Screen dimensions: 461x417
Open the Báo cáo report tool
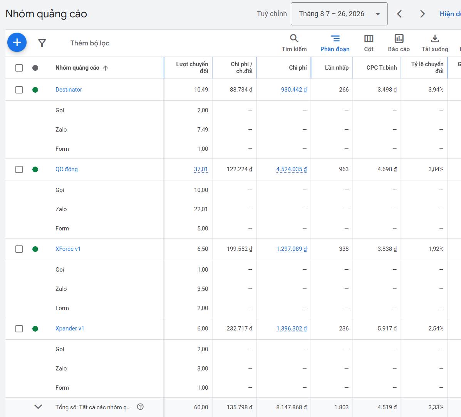(x=399, y=43)
